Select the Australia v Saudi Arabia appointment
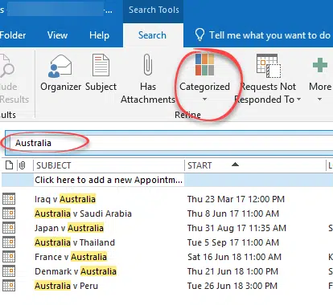Screen dimensions: 333x305 [x=83, y=213]
